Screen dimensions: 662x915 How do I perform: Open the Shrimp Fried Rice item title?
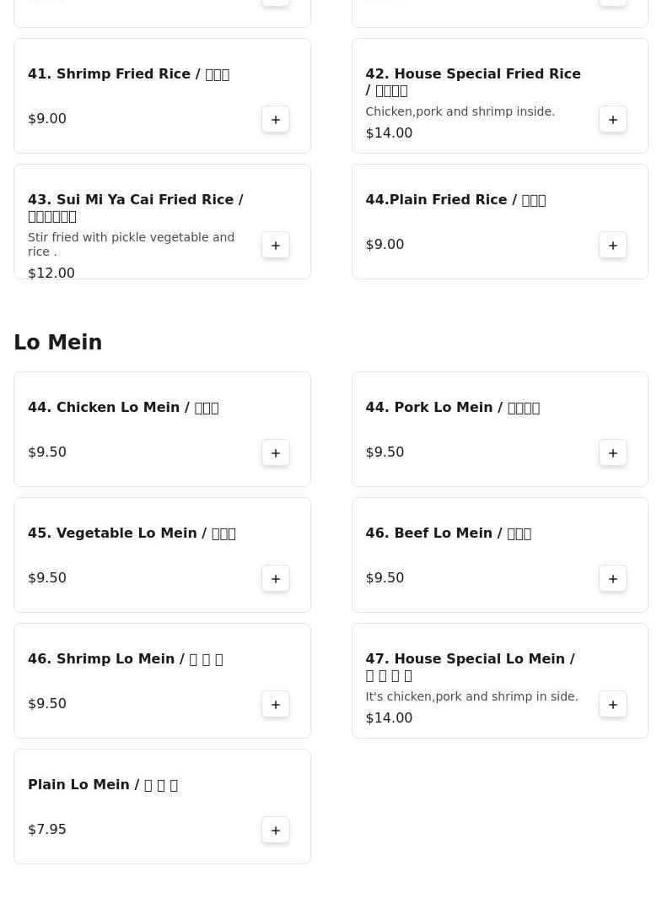(128, 74)
